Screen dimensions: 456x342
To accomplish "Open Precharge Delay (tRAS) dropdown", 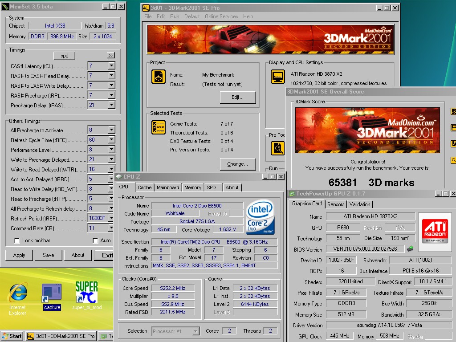I will click(112, 105).
